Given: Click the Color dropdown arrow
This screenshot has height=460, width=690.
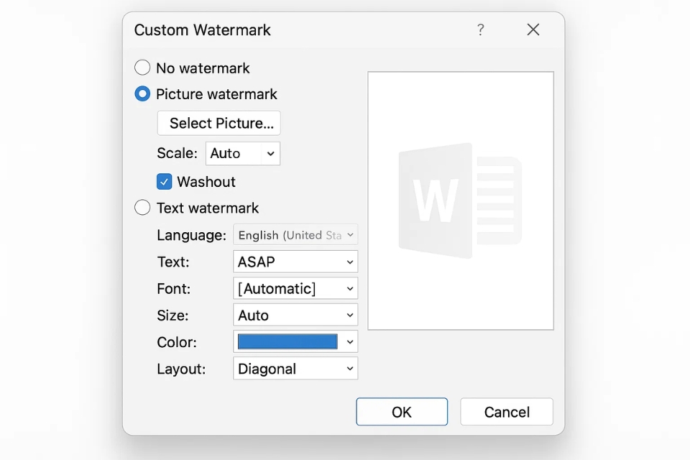Looking at the screenshot, I should click(350, 342).
